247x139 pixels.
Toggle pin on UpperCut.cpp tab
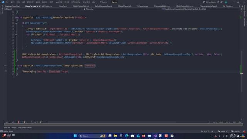pyautogui.click(x=37, y=6)
